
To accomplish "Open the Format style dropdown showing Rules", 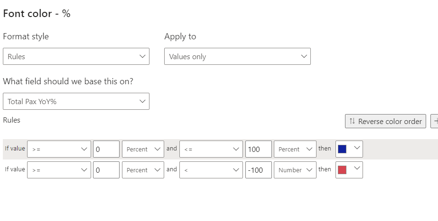I will [x=76, y=56].
